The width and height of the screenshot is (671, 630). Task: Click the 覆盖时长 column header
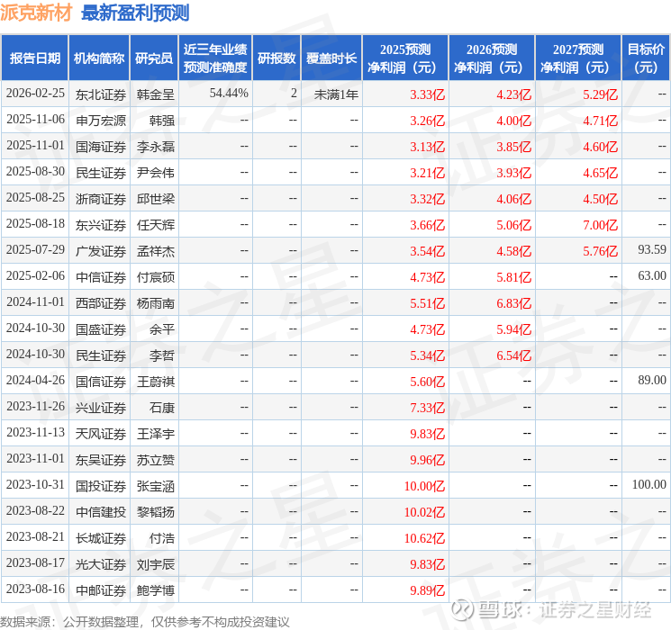point(331,58)
